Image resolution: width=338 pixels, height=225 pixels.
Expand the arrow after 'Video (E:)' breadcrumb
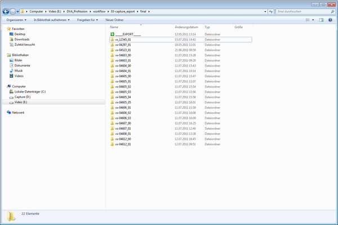click(64, 11)
